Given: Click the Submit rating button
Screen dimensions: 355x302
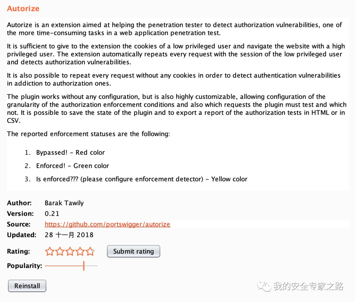Looking at the screenshot, I should [133, 251].
